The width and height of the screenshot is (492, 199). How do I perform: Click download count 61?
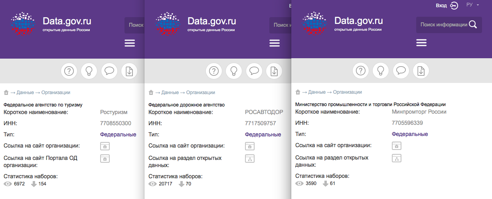tap(333, 183)
